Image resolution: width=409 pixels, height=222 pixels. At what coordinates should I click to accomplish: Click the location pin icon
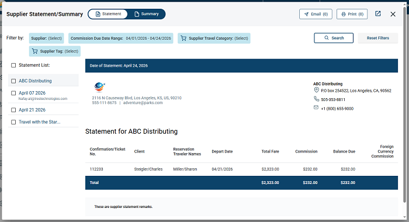click(316, 90)
